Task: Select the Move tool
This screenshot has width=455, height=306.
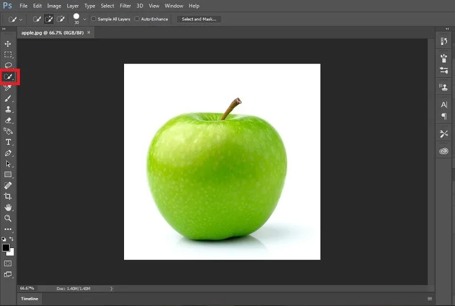Action: tap(8, 44)
